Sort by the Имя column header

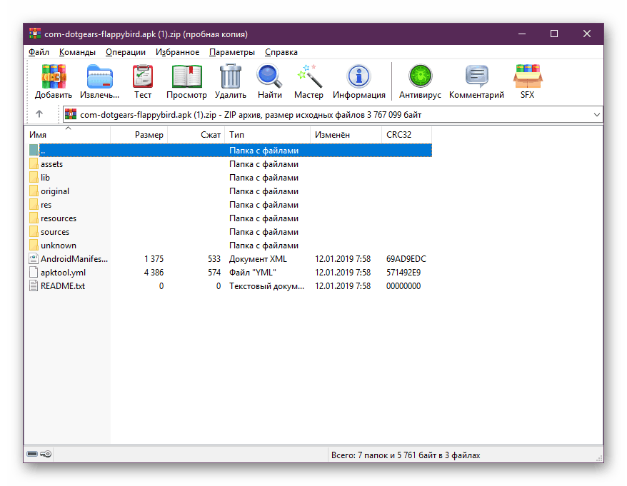click(68, 135)
